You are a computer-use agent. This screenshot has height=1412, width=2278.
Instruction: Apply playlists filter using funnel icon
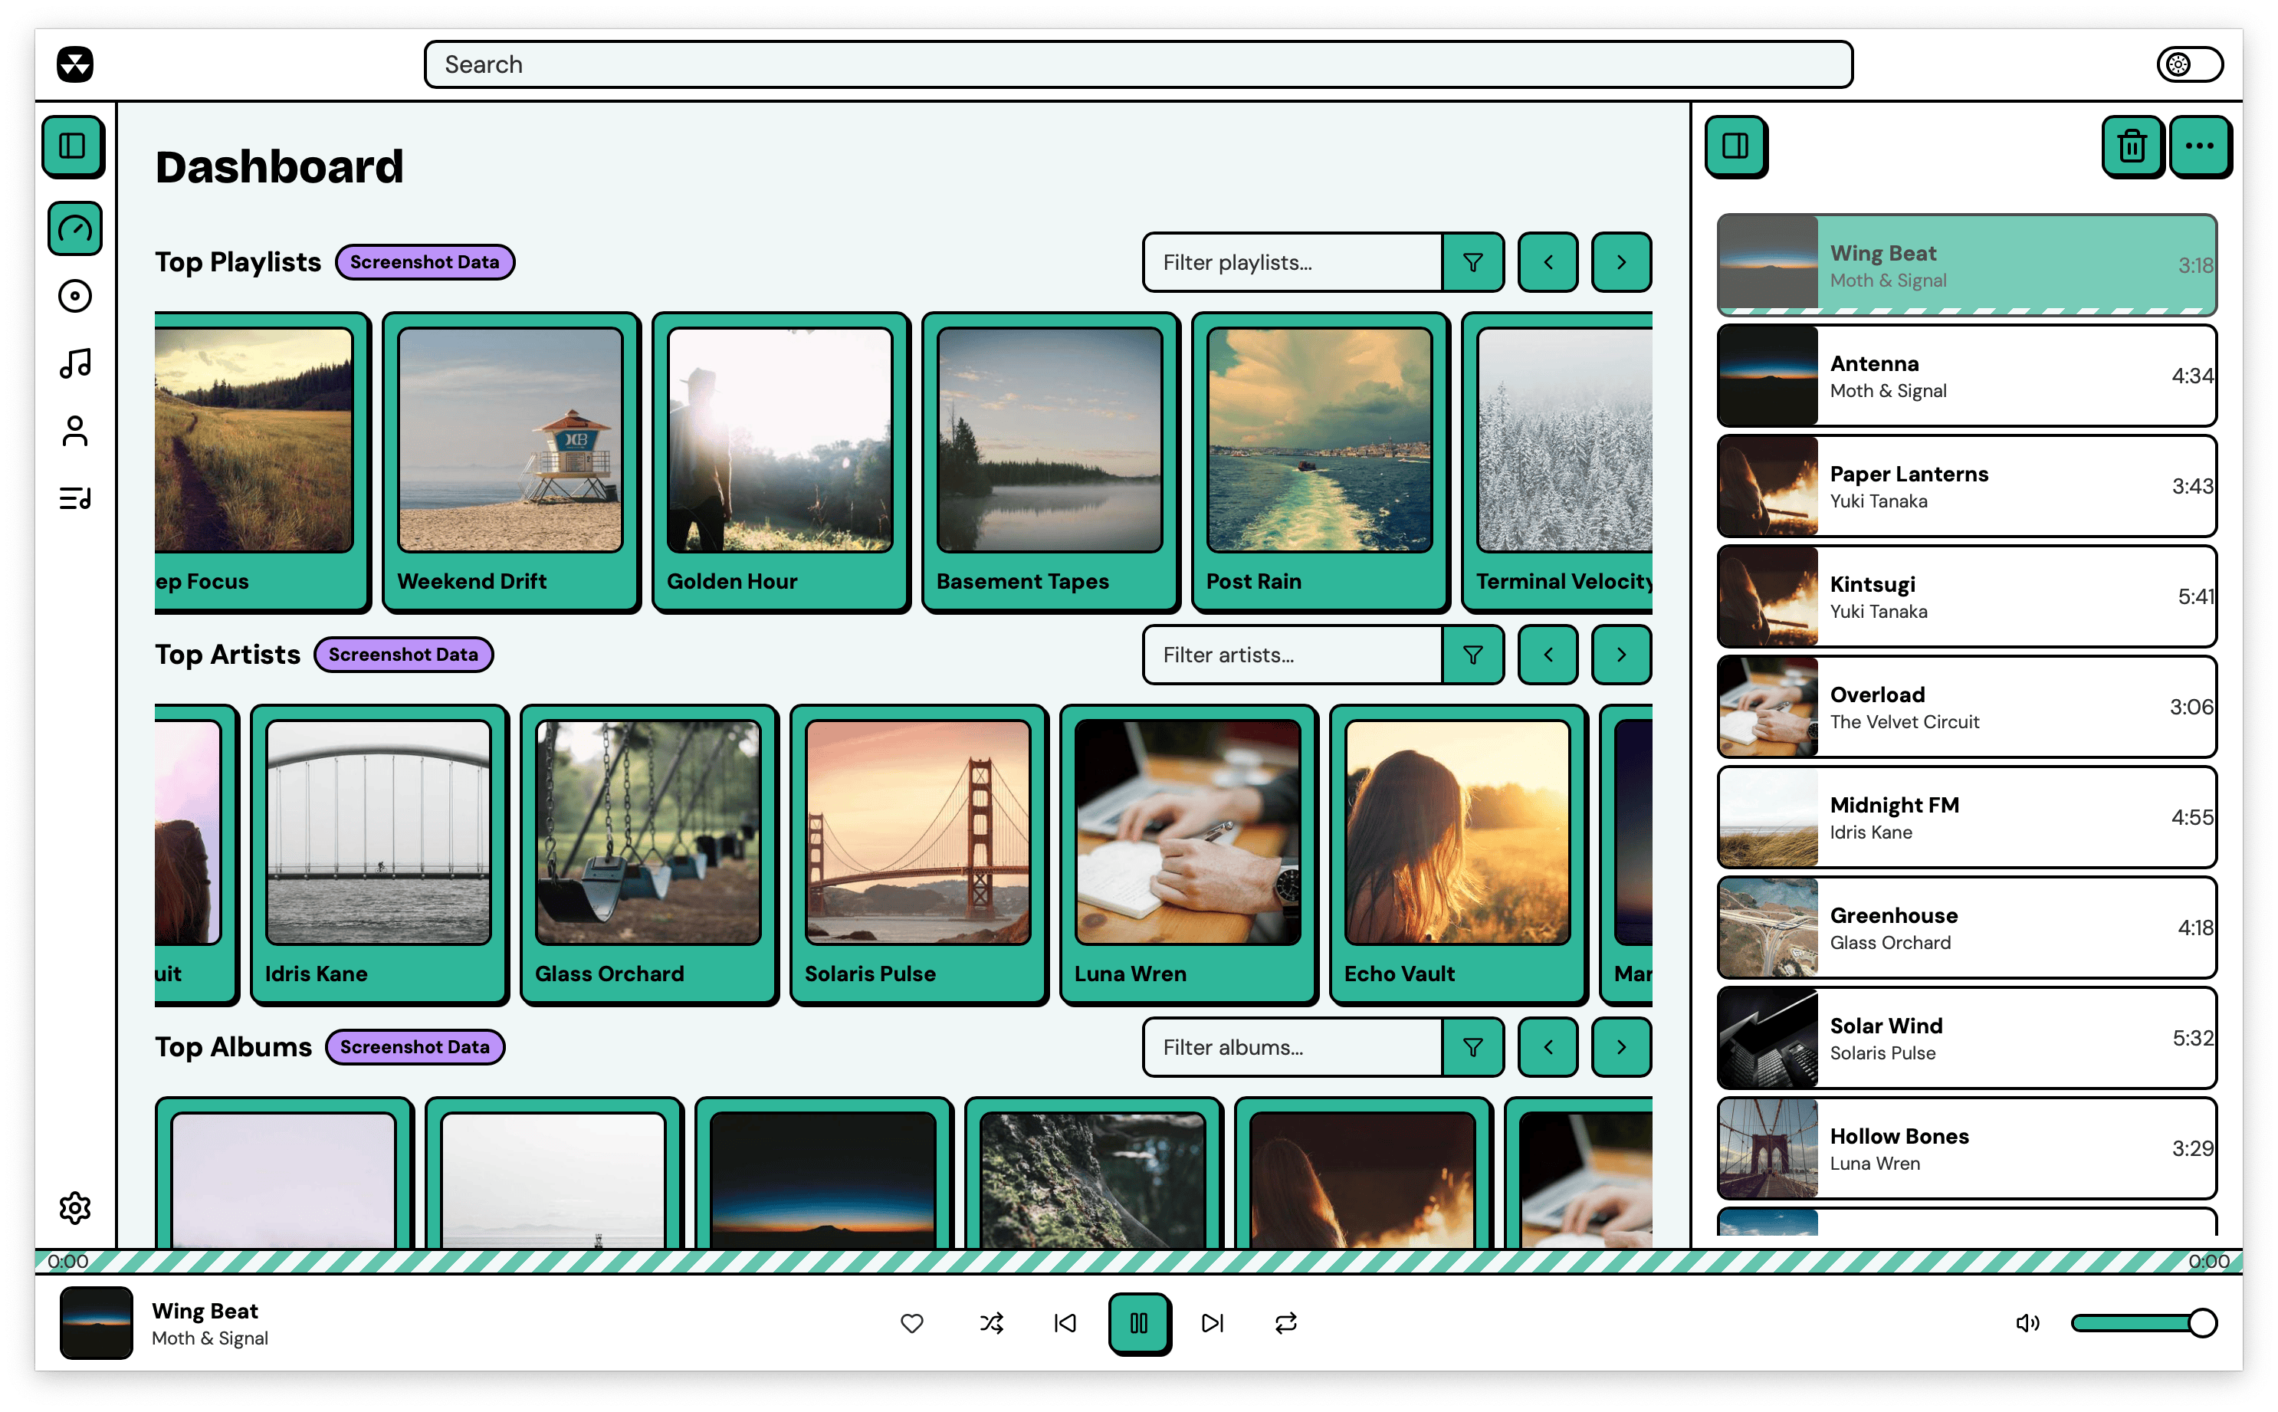click(x=1472, y=262)
